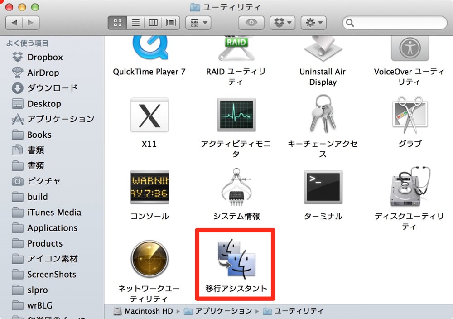Open the Dropbox toolbar dropdown
453x319 pixels.
coord(283,23)
